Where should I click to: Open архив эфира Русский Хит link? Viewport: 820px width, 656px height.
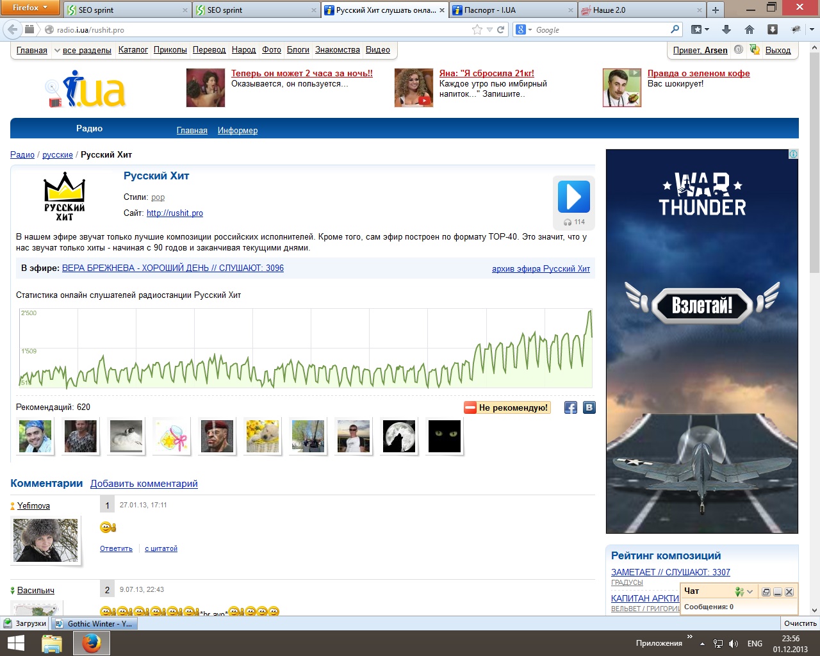click(x=541, y=269)
